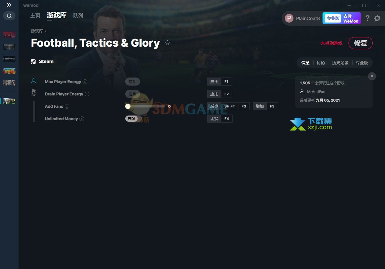Open settings gear icon
This screenshot has height=269, width=385.
point(377,18)
